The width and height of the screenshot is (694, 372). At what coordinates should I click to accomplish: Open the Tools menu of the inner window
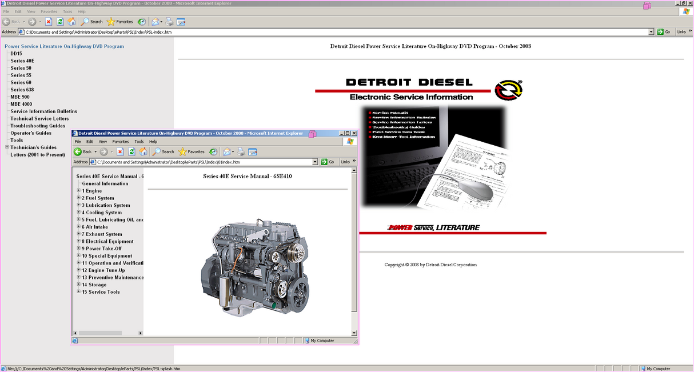point(139,141)
